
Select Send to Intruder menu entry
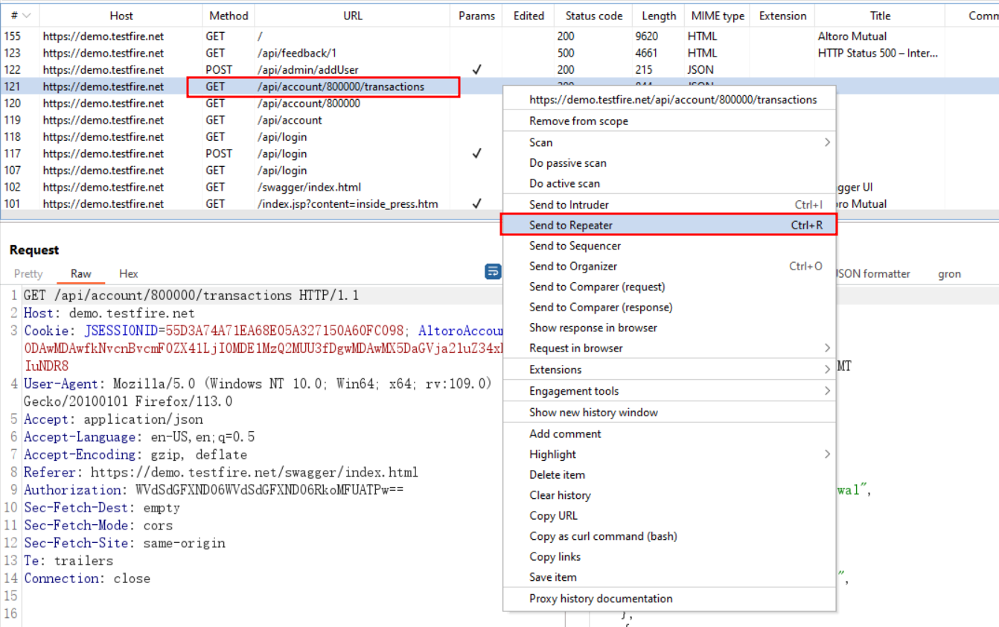[x=569, y=205]
